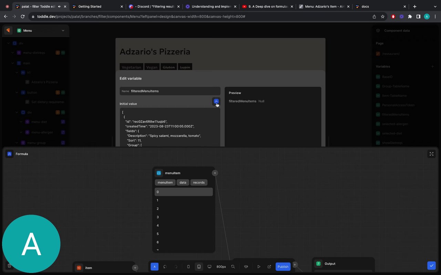Collapse the menu-dietreqs tree node
The height and width of the screenshot is (275, 441).
click(x=12, y=53)
